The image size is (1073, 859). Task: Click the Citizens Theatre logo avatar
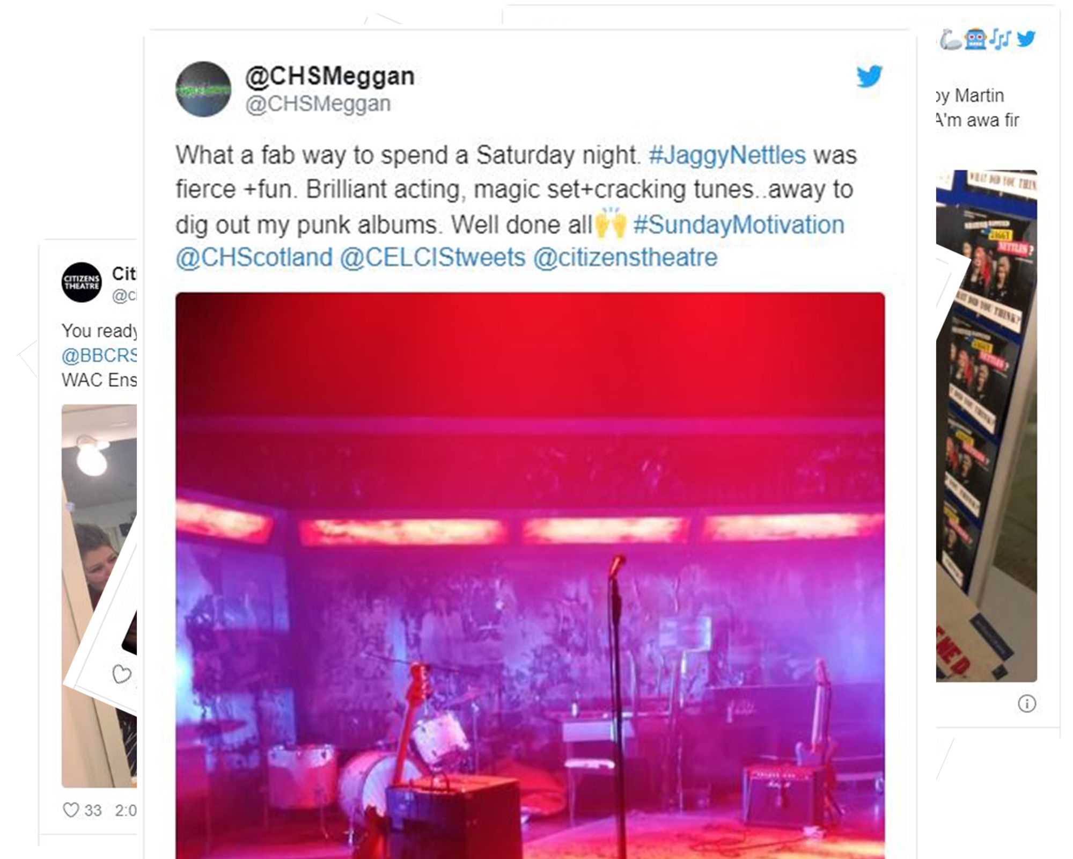81,282
